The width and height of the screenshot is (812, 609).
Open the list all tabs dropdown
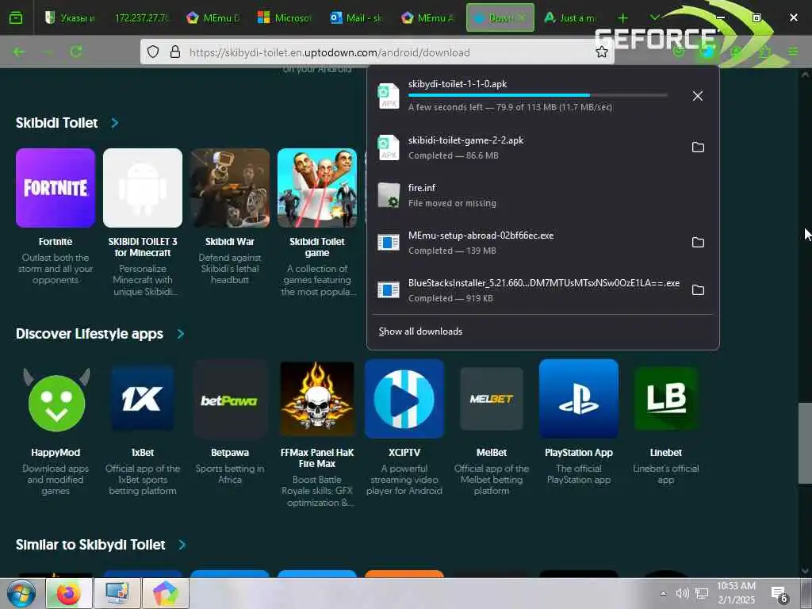654,17
